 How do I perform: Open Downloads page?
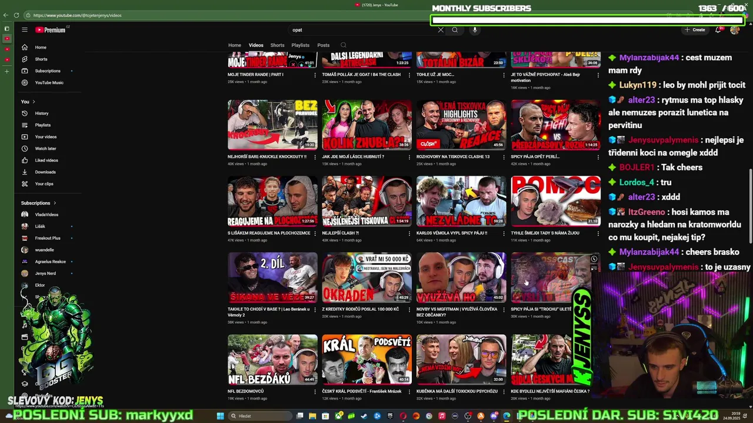(45, 172)
